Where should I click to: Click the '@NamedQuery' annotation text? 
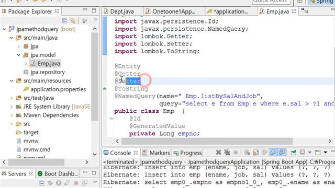[x=135, y=96]
